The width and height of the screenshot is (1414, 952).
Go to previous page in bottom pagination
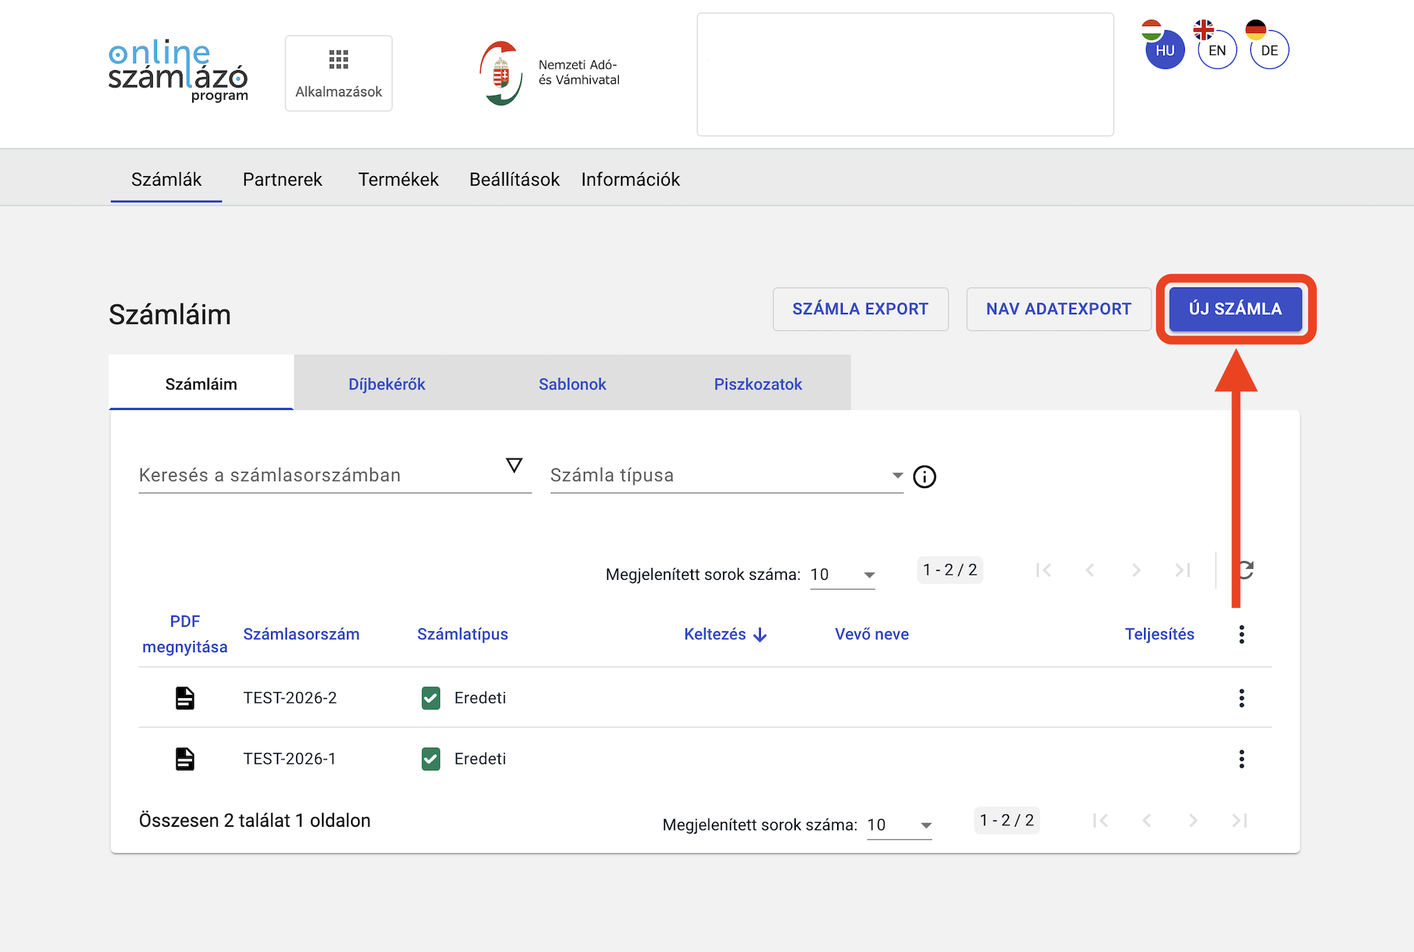point(1147,820)
